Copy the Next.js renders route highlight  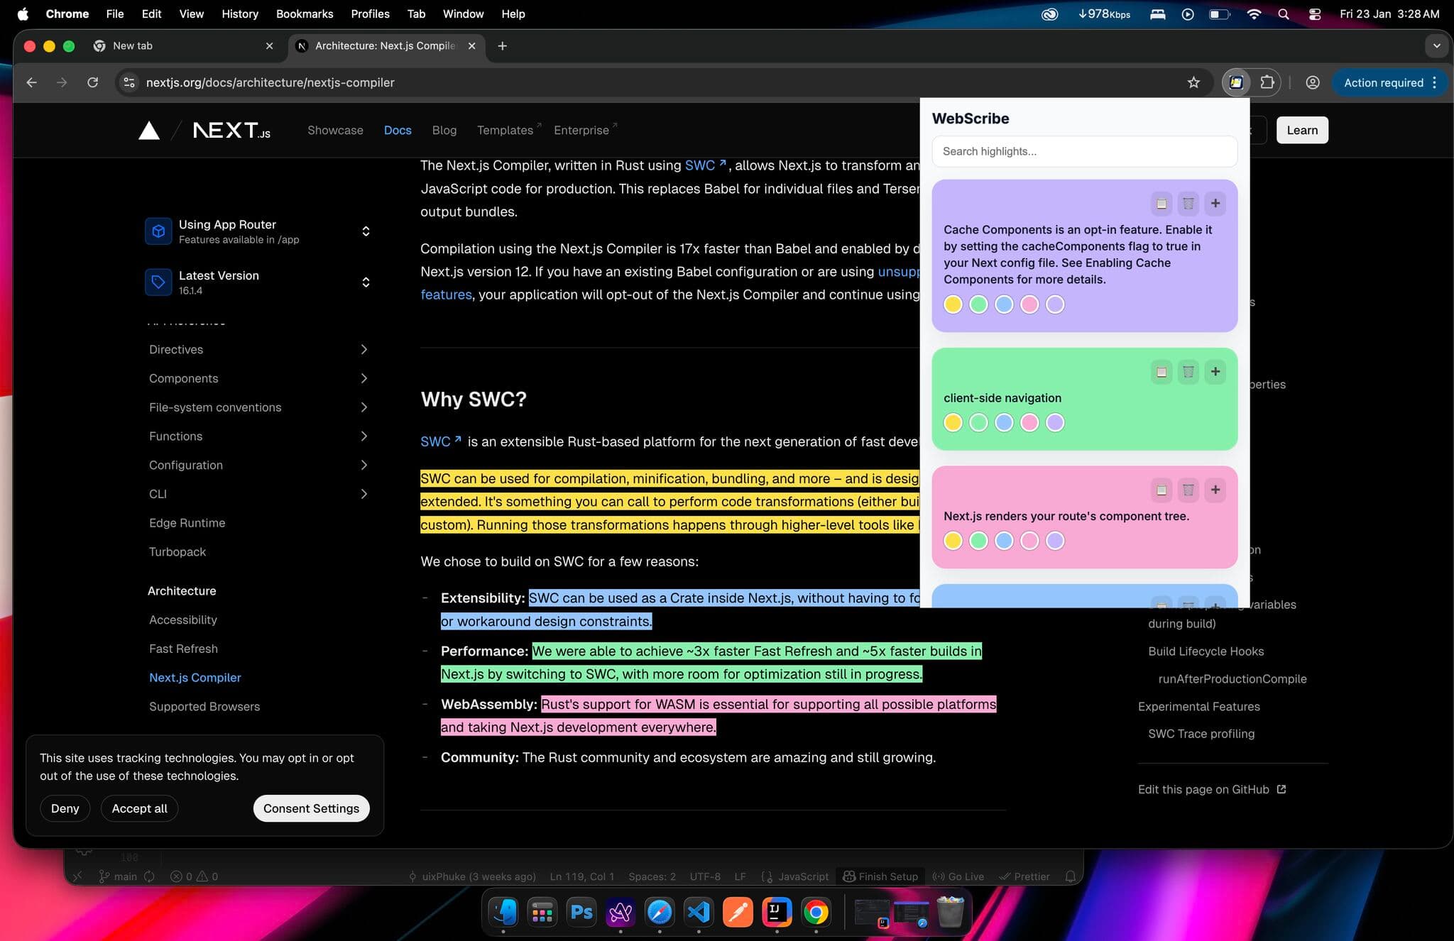[x=1161, y=490]
